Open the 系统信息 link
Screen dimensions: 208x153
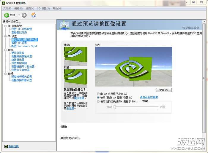[x=14, y=146]
